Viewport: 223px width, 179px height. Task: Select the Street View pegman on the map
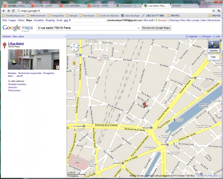coord(74,63)
